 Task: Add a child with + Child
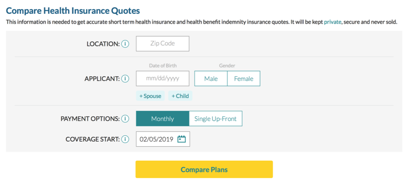(x=180, y=96)
